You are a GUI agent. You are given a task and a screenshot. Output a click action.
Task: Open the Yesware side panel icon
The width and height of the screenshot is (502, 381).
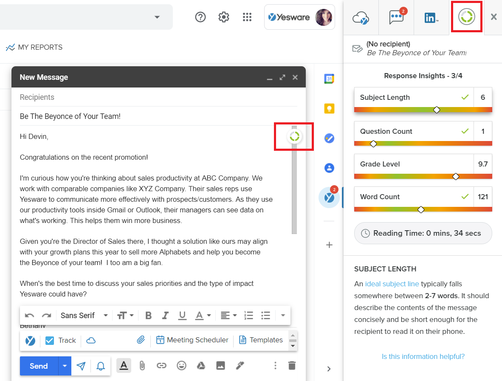[329, 198]
